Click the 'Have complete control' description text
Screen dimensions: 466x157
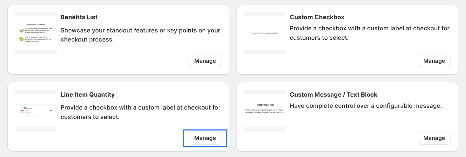click(x=366, y=106)
